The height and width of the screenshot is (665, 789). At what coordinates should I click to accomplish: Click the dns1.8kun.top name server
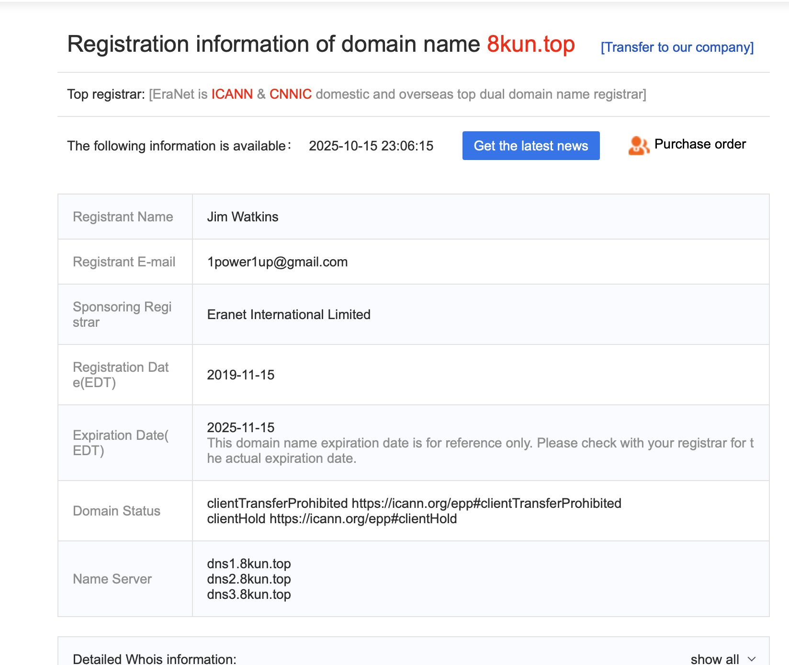coord(248,564)
